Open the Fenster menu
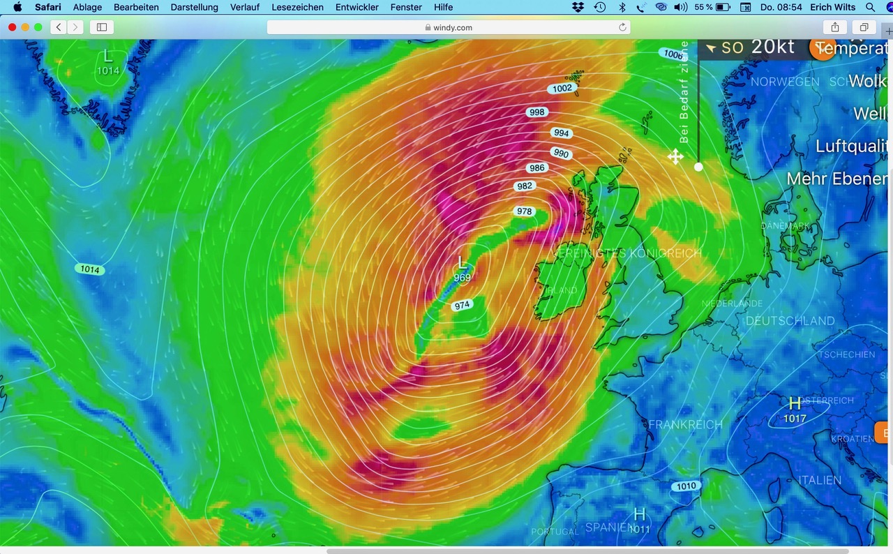The image size is (893, 554). click(x=406, y=7)
